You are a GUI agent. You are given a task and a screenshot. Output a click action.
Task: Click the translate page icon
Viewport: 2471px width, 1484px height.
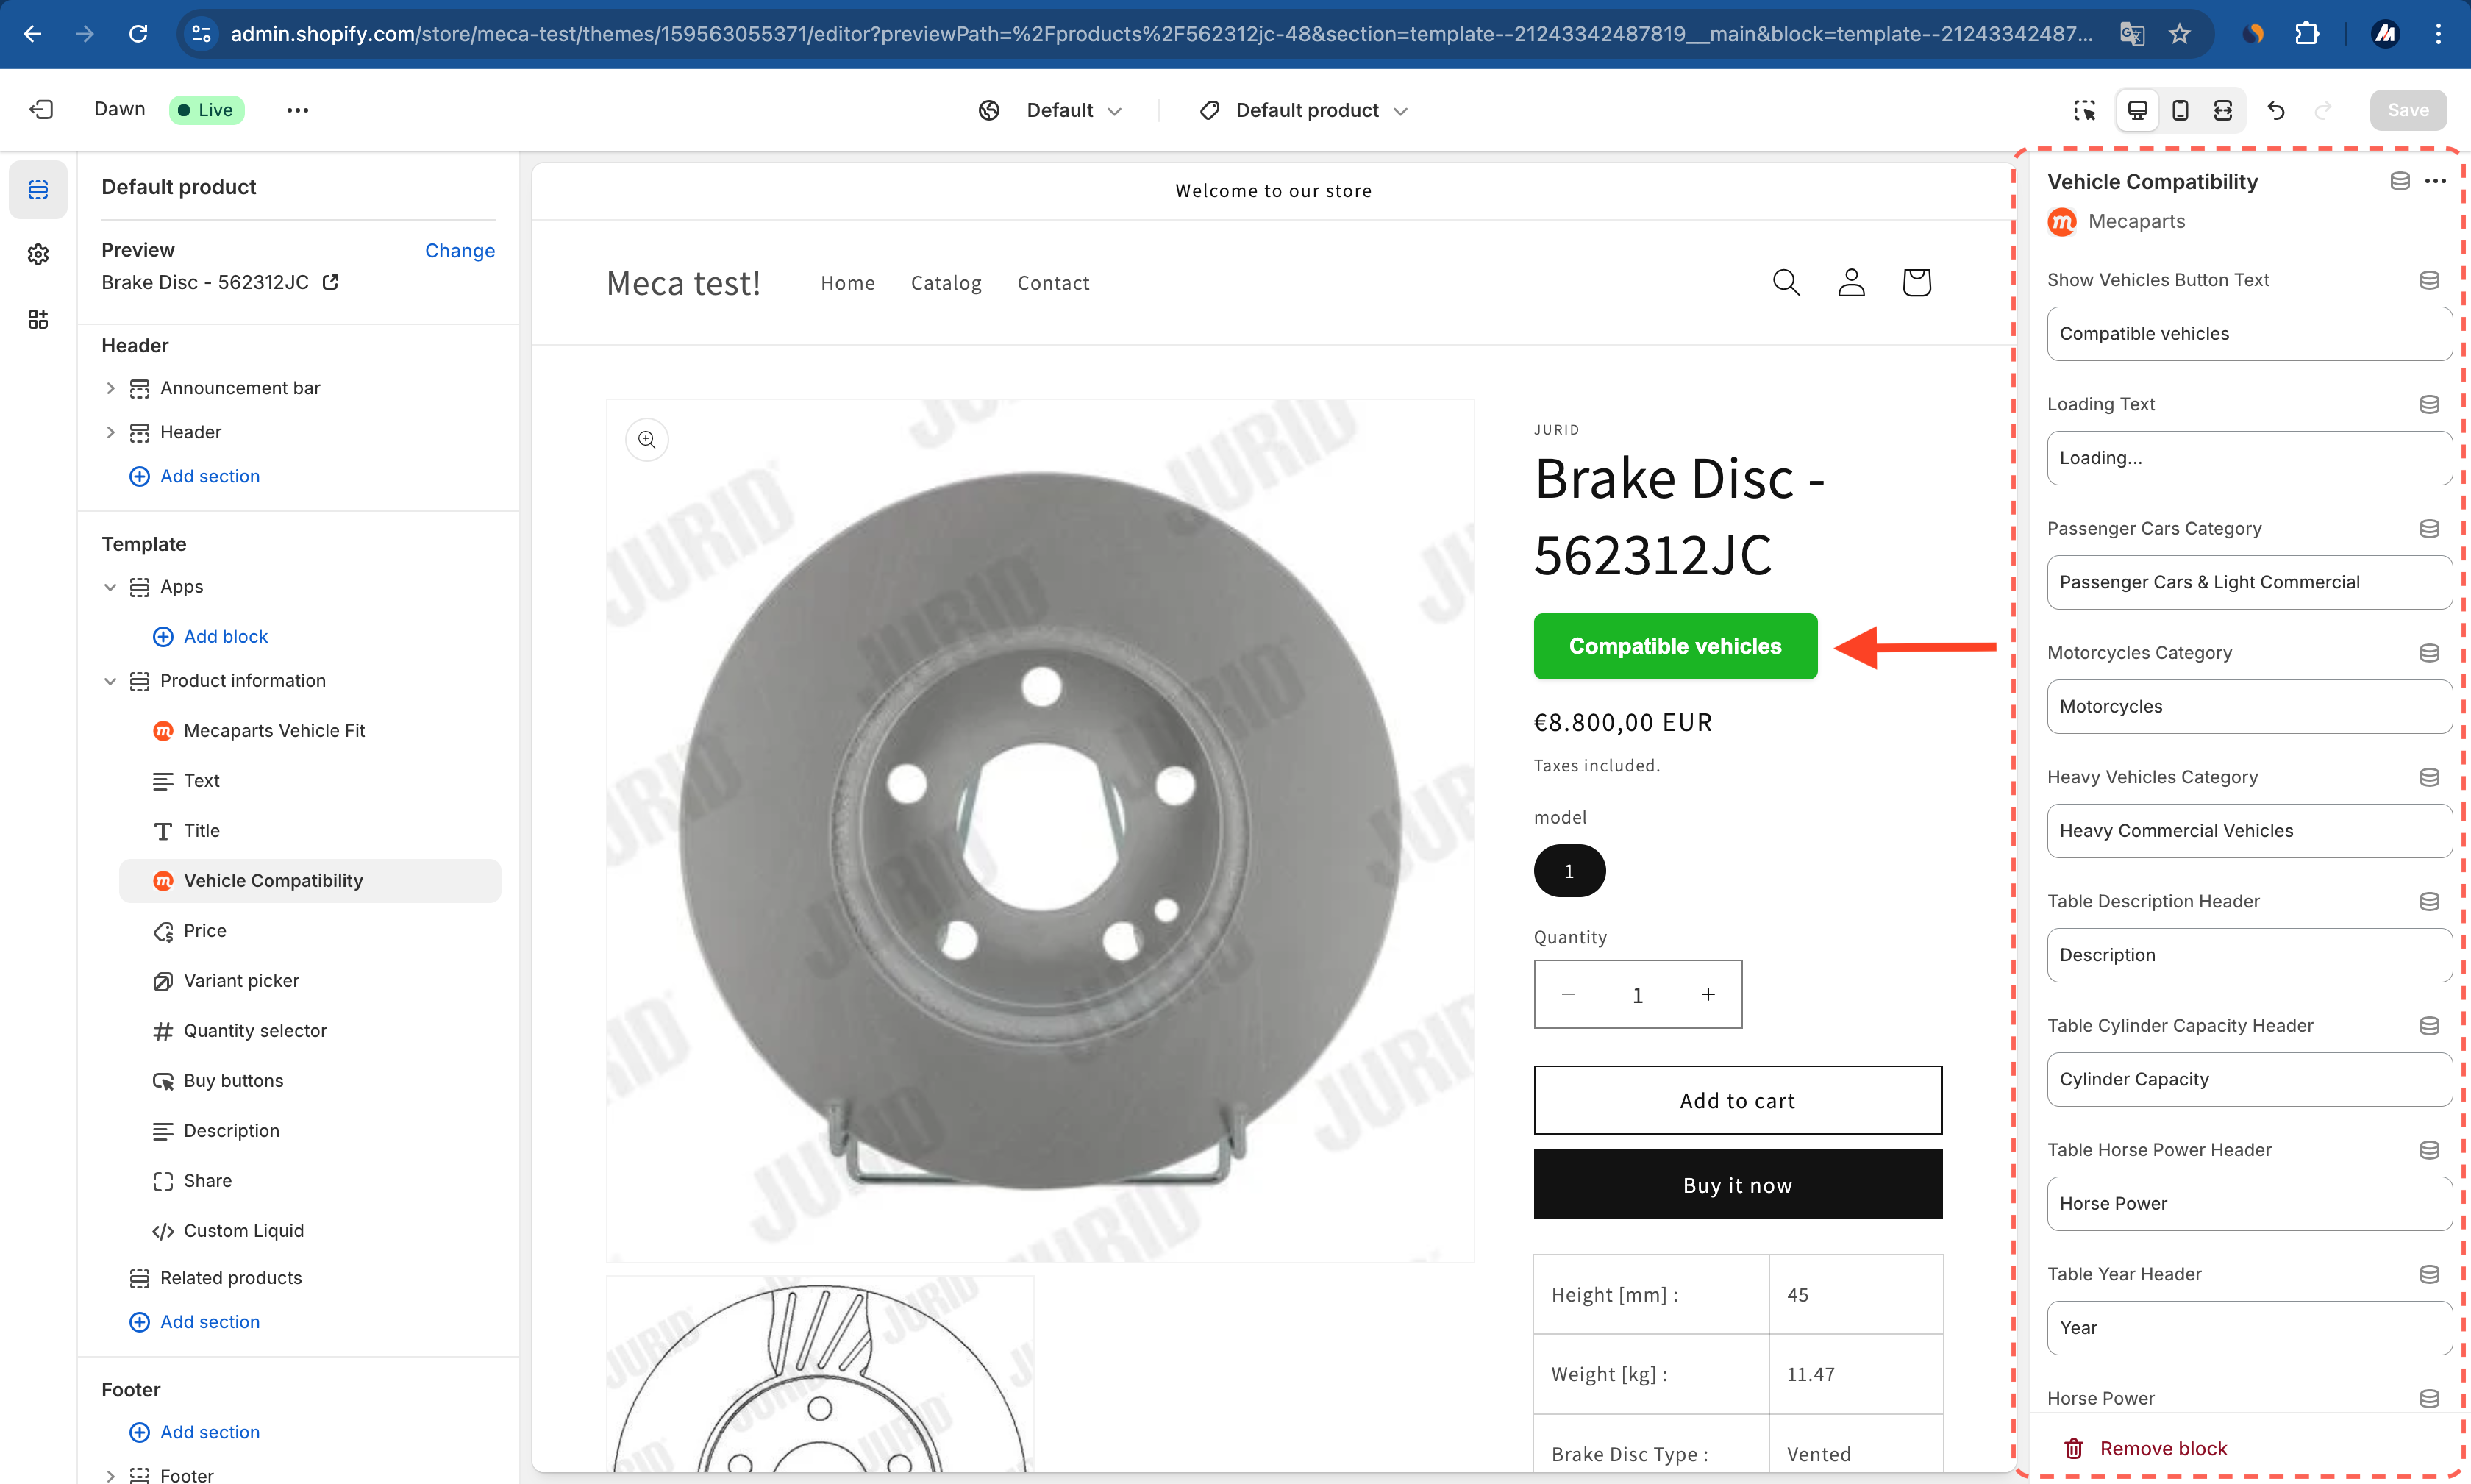pyautogui.click(x=2131, y=34)
